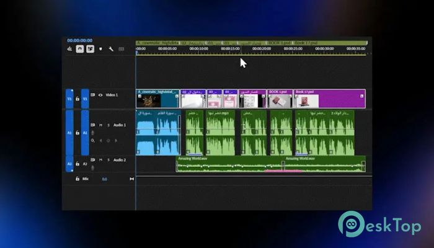Click FX badge on Book 17.psd clip end
The image size is (434, 248).
point(361,96)
